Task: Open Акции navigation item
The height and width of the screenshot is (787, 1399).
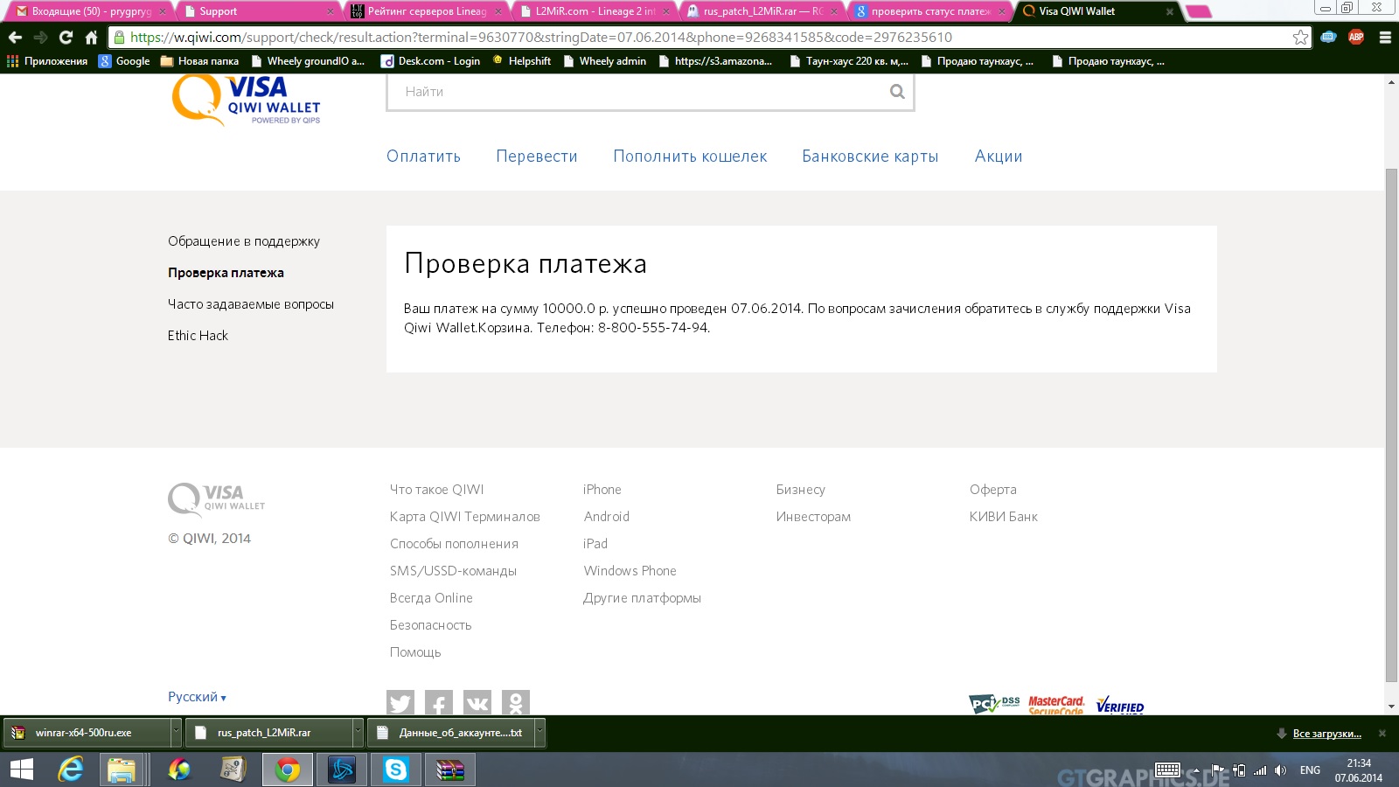Action: pyautogui.click(x=999, y=156)
